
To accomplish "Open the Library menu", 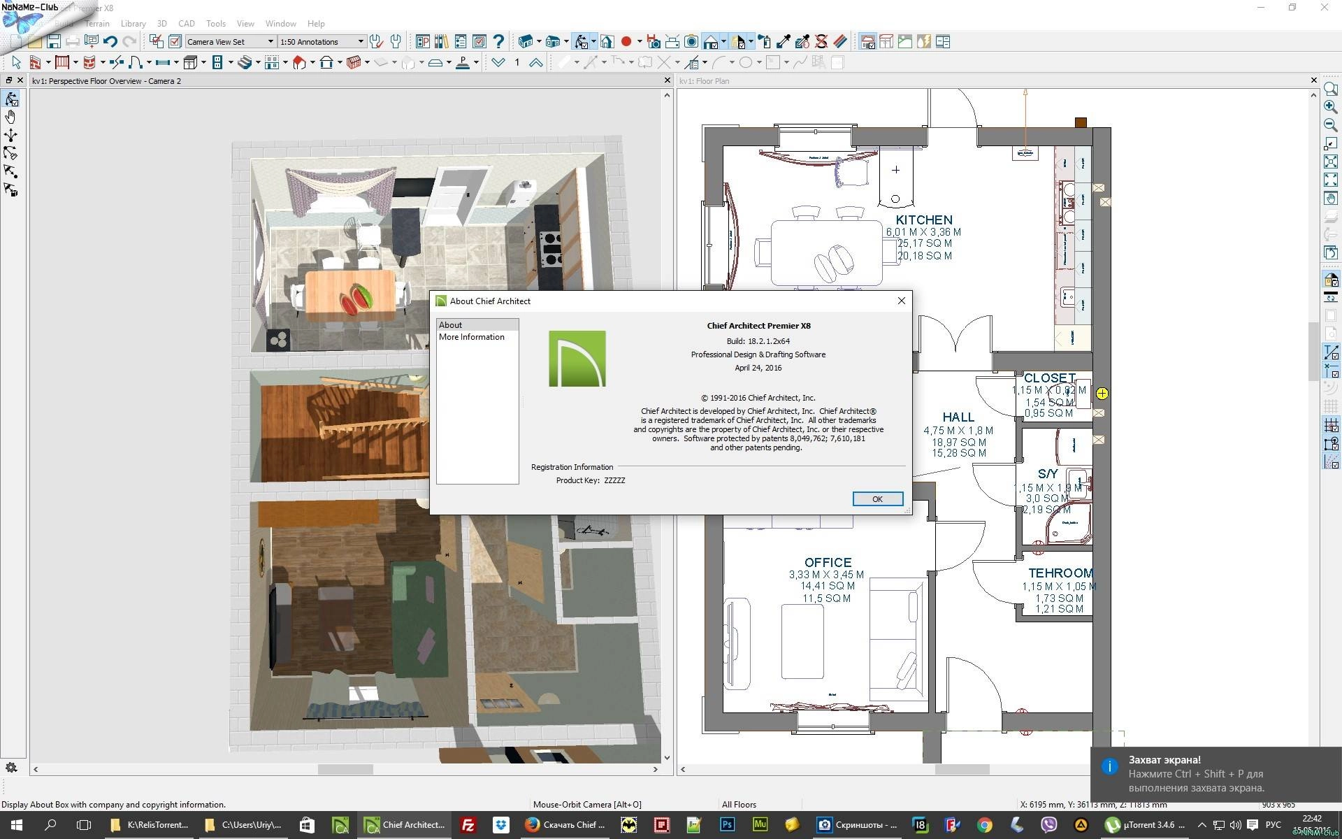I will 133,24.
